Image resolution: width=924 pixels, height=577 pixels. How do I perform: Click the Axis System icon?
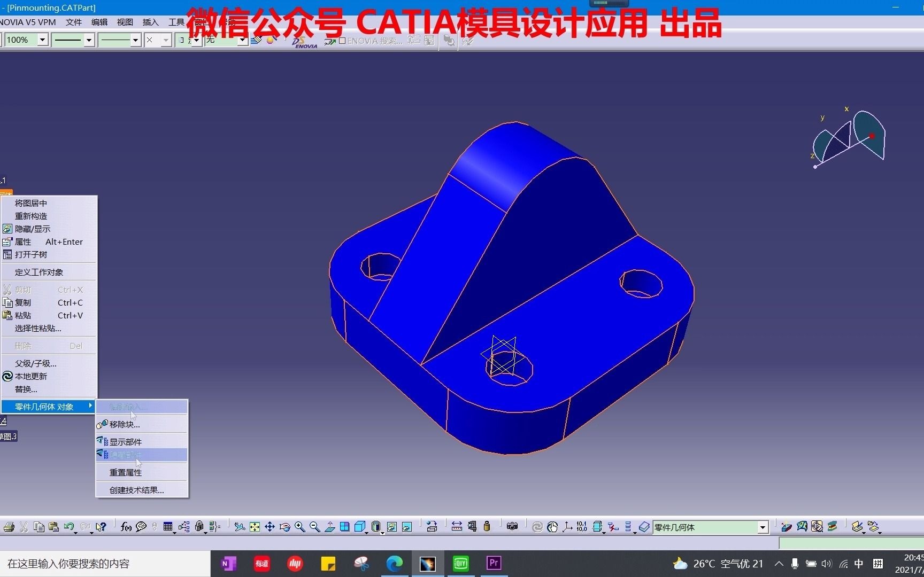pos(567,527)
